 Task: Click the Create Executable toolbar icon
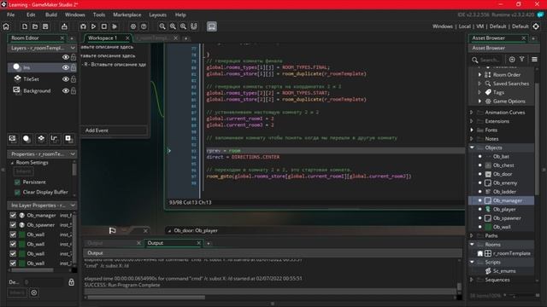[64, 26]
